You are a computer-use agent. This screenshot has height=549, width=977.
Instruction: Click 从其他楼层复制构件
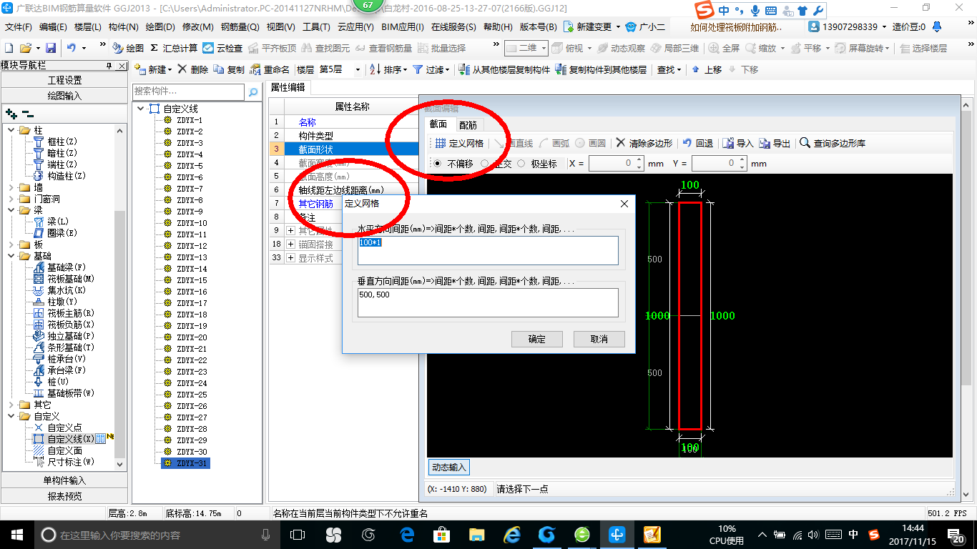click(x=505, y=69)
